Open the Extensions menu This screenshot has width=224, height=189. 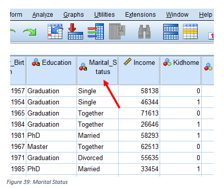pos(140,15)
